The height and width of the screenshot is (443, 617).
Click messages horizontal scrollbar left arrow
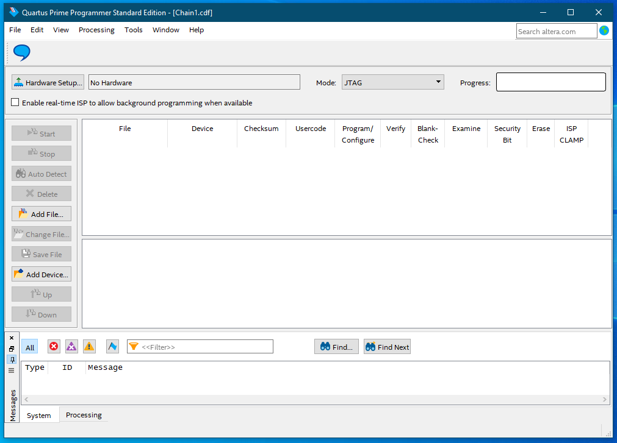(x=26, y=399)
